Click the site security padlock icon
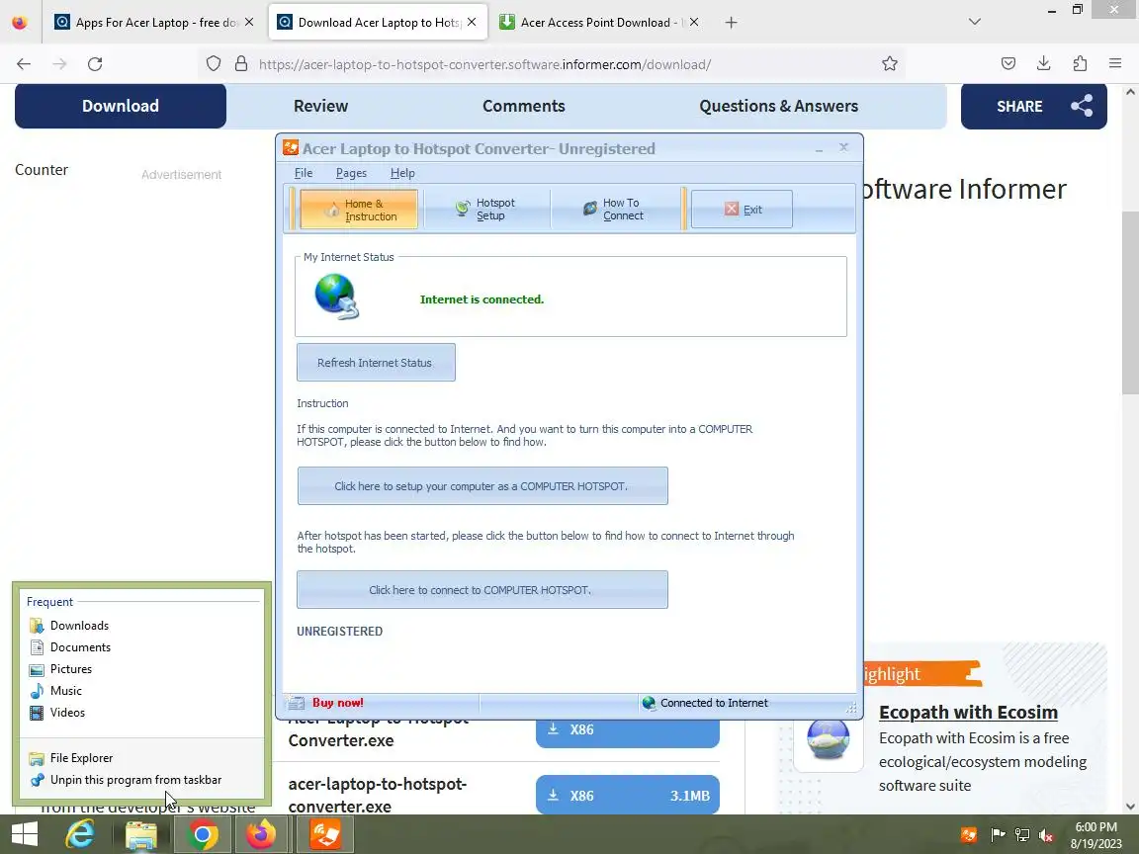Viewport: 1139px width, 854px height. [241, 64]
